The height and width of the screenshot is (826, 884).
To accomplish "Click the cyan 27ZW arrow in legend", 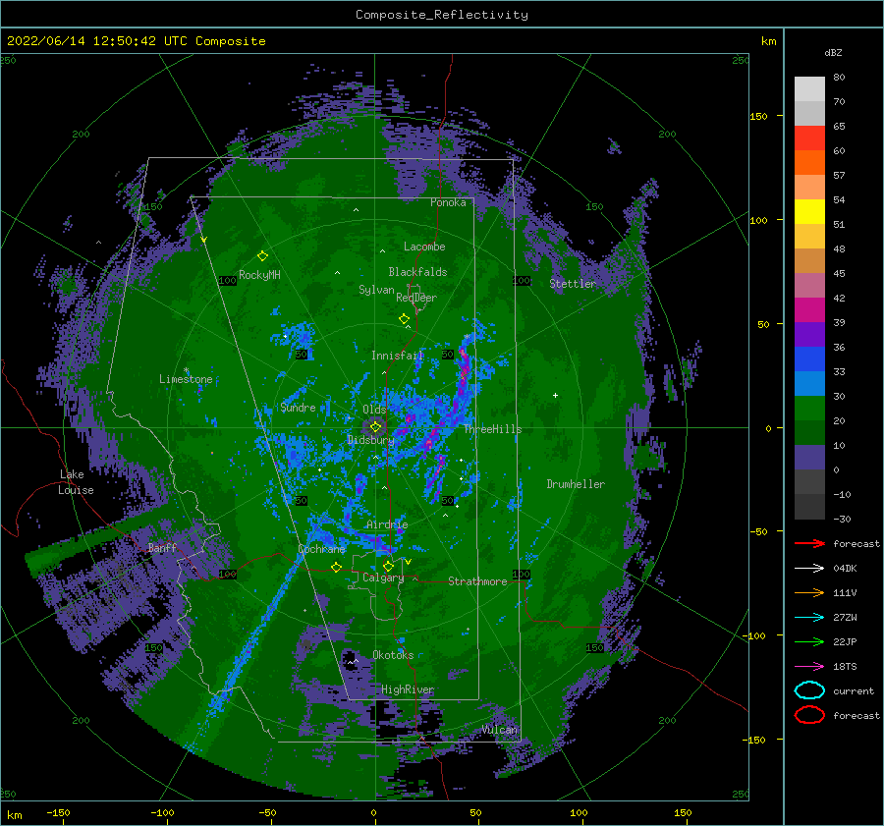I will (809, 617).
